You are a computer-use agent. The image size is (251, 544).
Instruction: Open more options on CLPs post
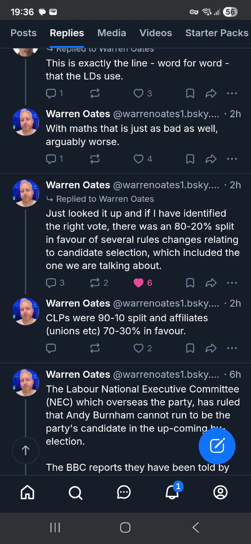click(232, 348)
